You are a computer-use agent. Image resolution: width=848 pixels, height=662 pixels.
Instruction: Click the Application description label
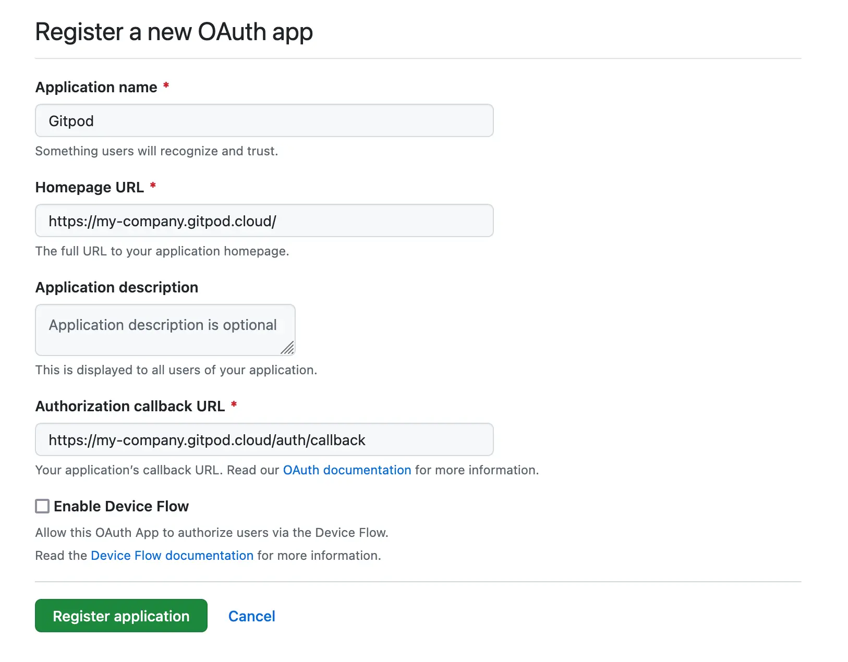[x=117, y=287]
